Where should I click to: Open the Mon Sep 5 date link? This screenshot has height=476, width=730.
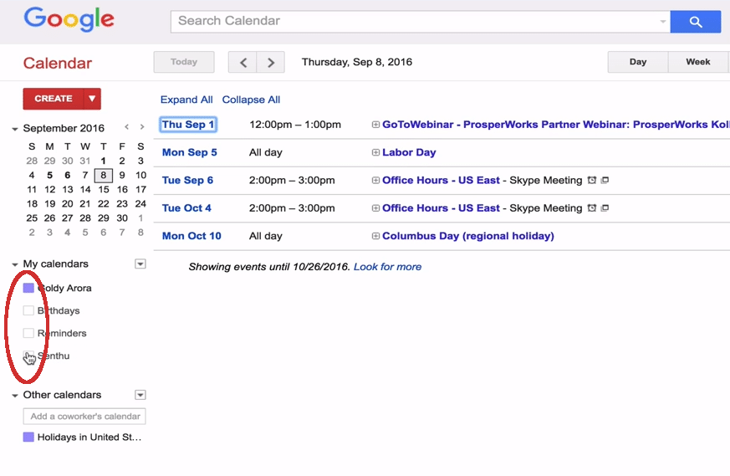click(190, 152)
